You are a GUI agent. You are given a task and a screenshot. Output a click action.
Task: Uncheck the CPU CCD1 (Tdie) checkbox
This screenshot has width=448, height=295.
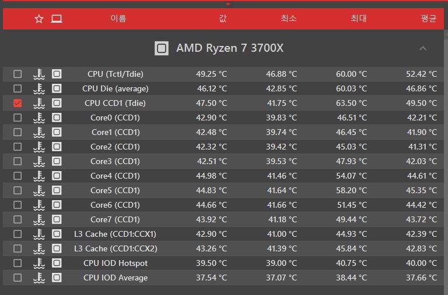(17, 103)
